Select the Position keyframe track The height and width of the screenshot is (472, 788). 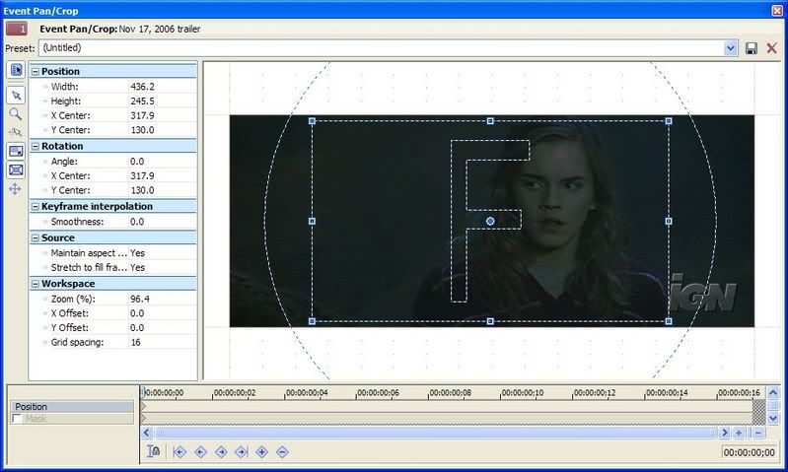click(x=72, y=407)
